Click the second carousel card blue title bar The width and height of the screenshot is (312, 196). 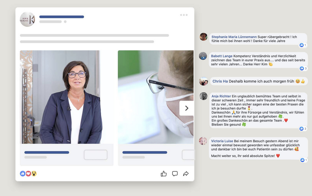(145, 152)
